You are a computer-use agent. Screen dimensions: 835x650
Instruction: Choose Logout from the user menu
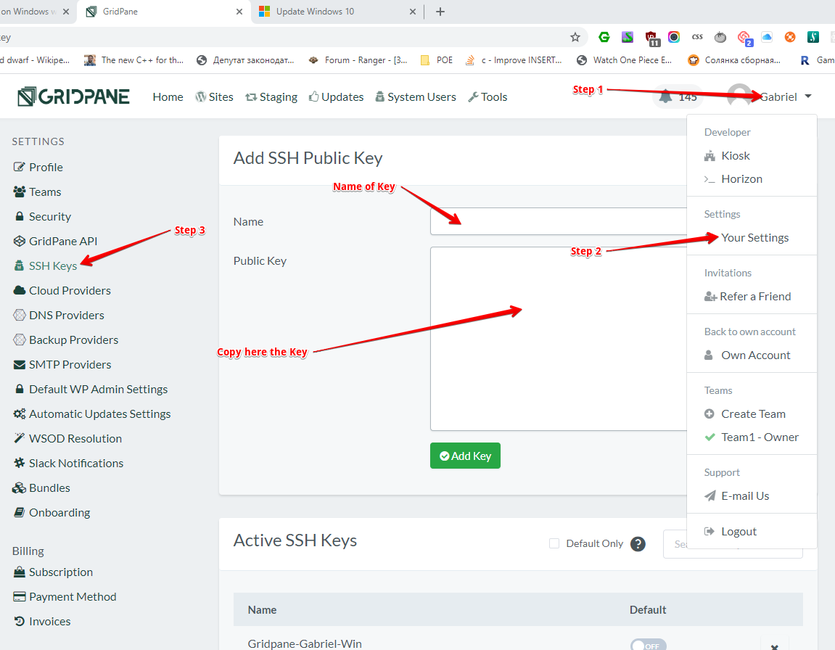(739, 531)
